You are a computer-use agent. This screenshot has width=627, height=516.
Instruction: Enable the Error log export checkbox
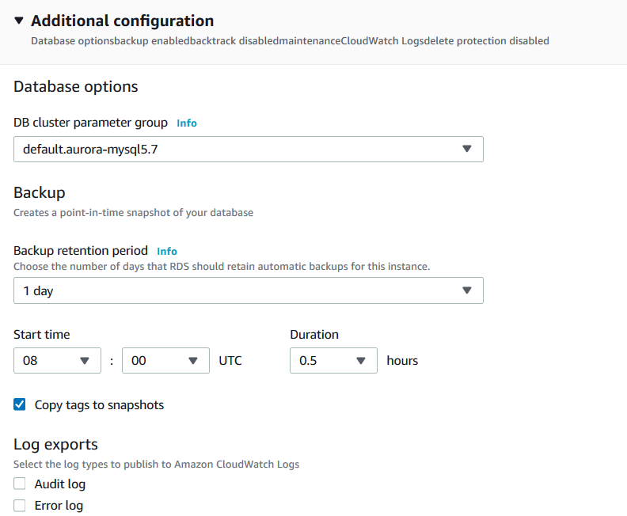(20, 505)
